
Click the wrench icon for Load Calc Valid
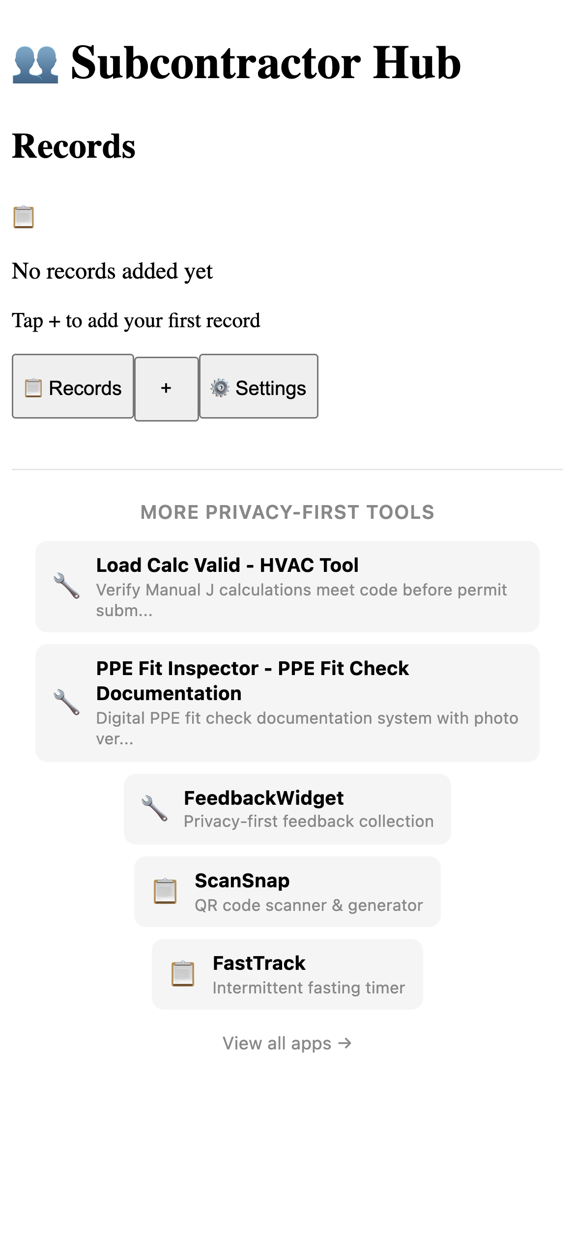[68, 589]
